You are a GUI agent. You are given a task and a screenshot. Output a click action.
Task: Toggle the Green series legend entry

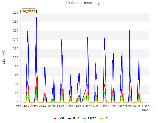(x=89, y=118)
